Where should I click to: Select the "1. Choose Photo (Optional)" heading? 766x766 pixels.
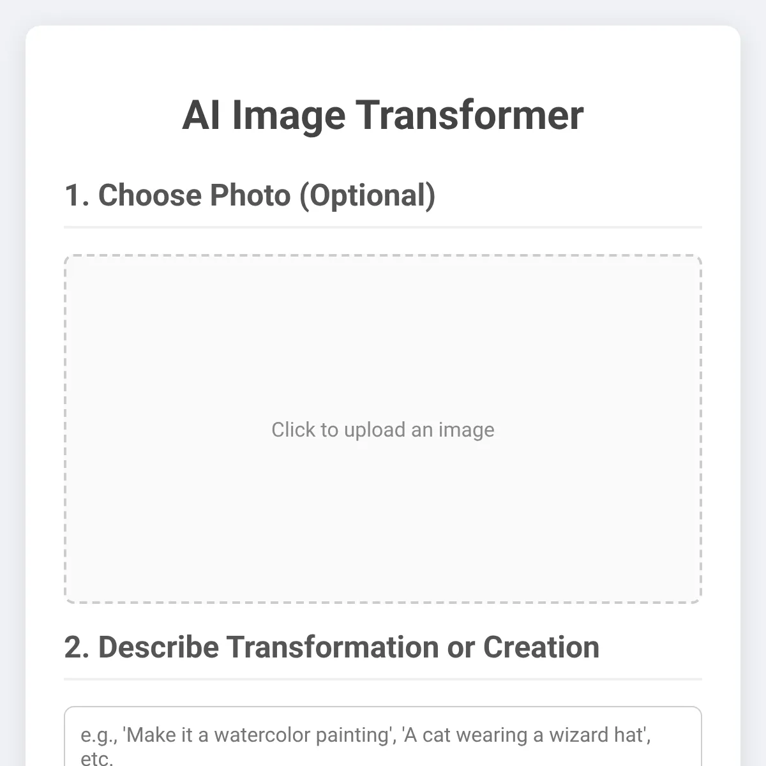pos(250,195)
